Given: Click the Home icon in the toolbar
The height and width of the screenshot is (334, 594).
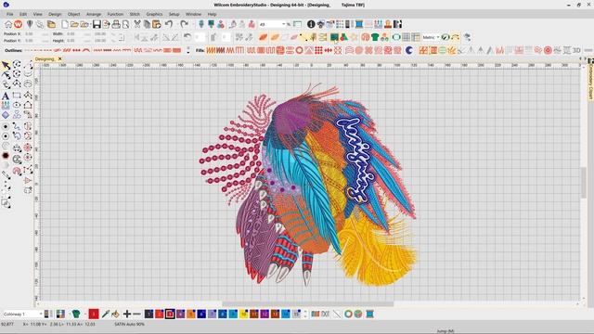Looking at the screenshot, I should (8, 24).
